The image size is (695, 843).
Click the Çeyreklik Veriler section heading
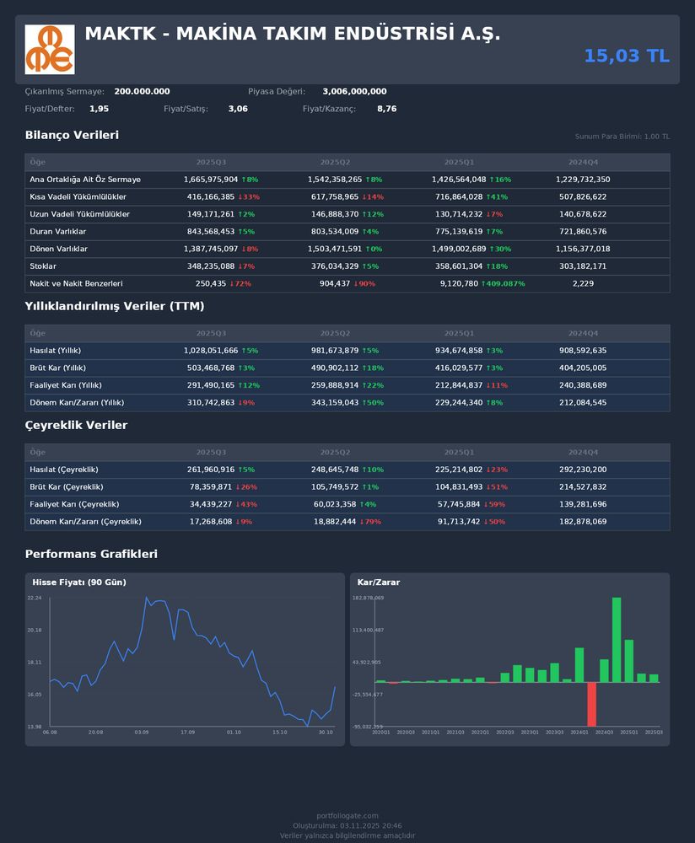(x=77, y=425)
